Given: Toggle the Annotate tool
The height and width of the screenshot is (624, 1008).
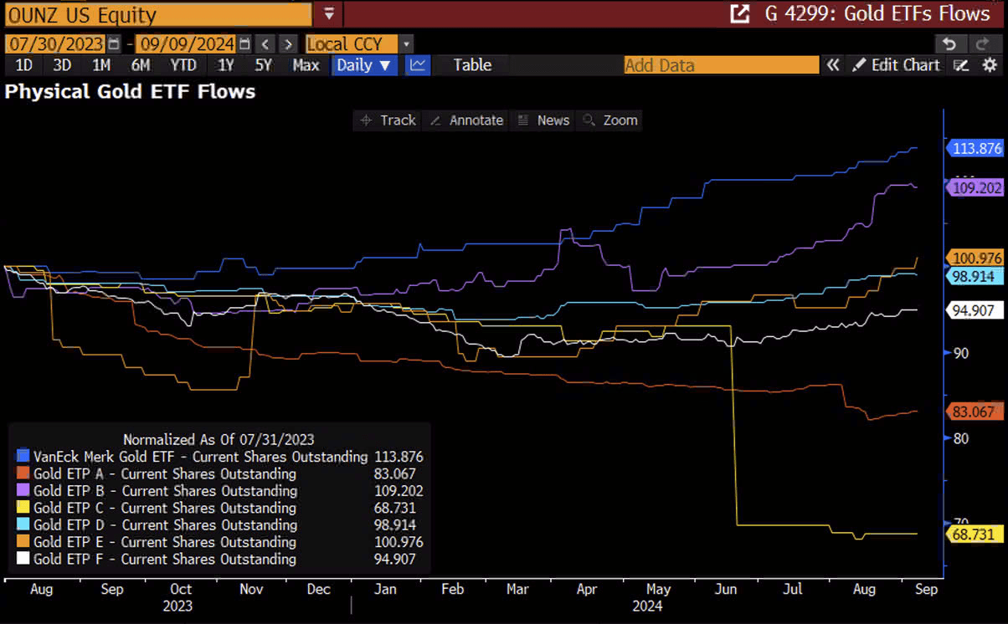Looking at the screenshot, I should 467,120.
